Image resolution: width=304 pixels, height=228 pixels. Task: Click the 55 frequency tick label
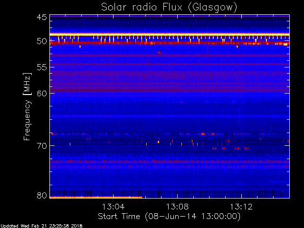(x=42, y=67)
